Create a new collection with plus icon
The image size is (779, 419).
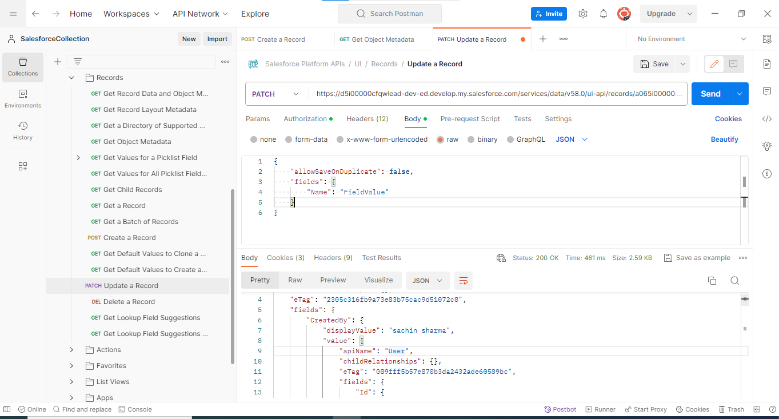coord(57,62)
